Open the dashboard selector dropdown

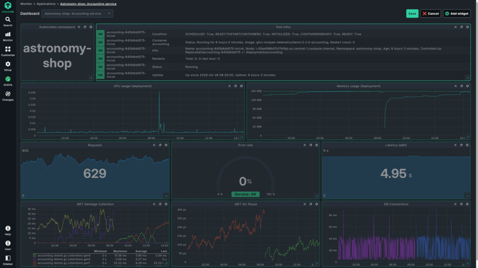(77, 13)
